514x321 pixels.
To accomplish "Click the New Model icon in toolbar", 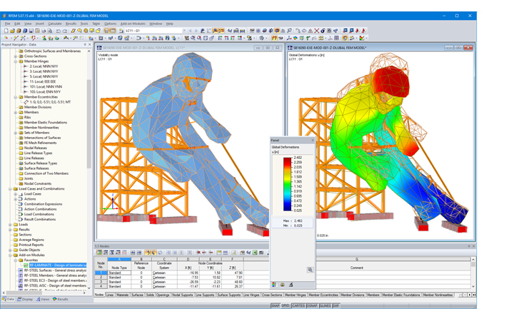I will (x=6, y=31).
